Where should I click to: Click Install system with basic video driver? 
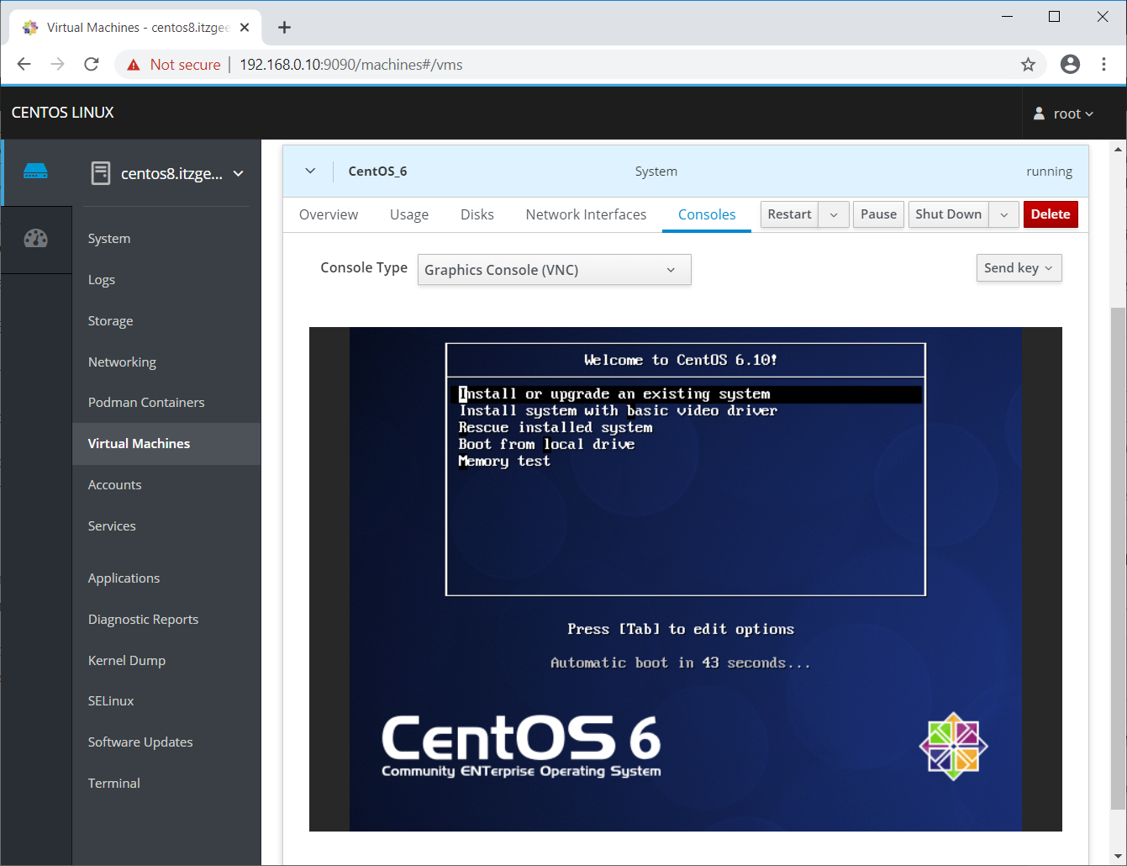point(618,411)
